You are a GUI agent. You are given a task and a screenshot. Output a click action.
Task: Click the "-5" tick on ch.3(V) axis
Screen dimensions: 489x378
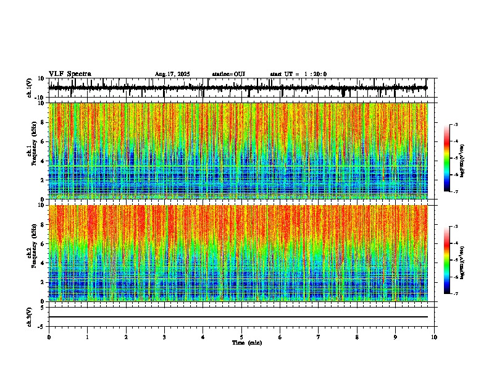[x=42, y=327]
